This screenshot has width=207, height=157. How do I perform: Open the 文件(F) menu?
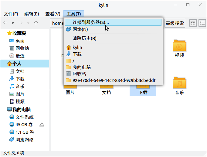click(x=11, y=14)
